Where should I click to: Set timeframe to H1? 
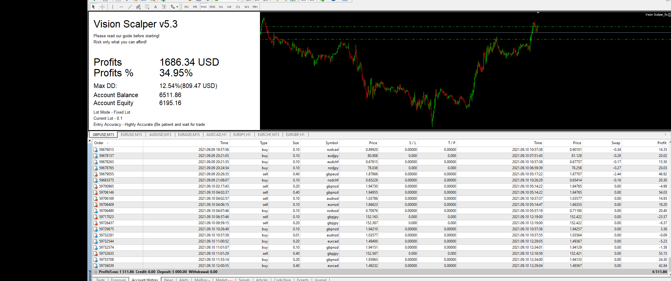pos(221,7)
